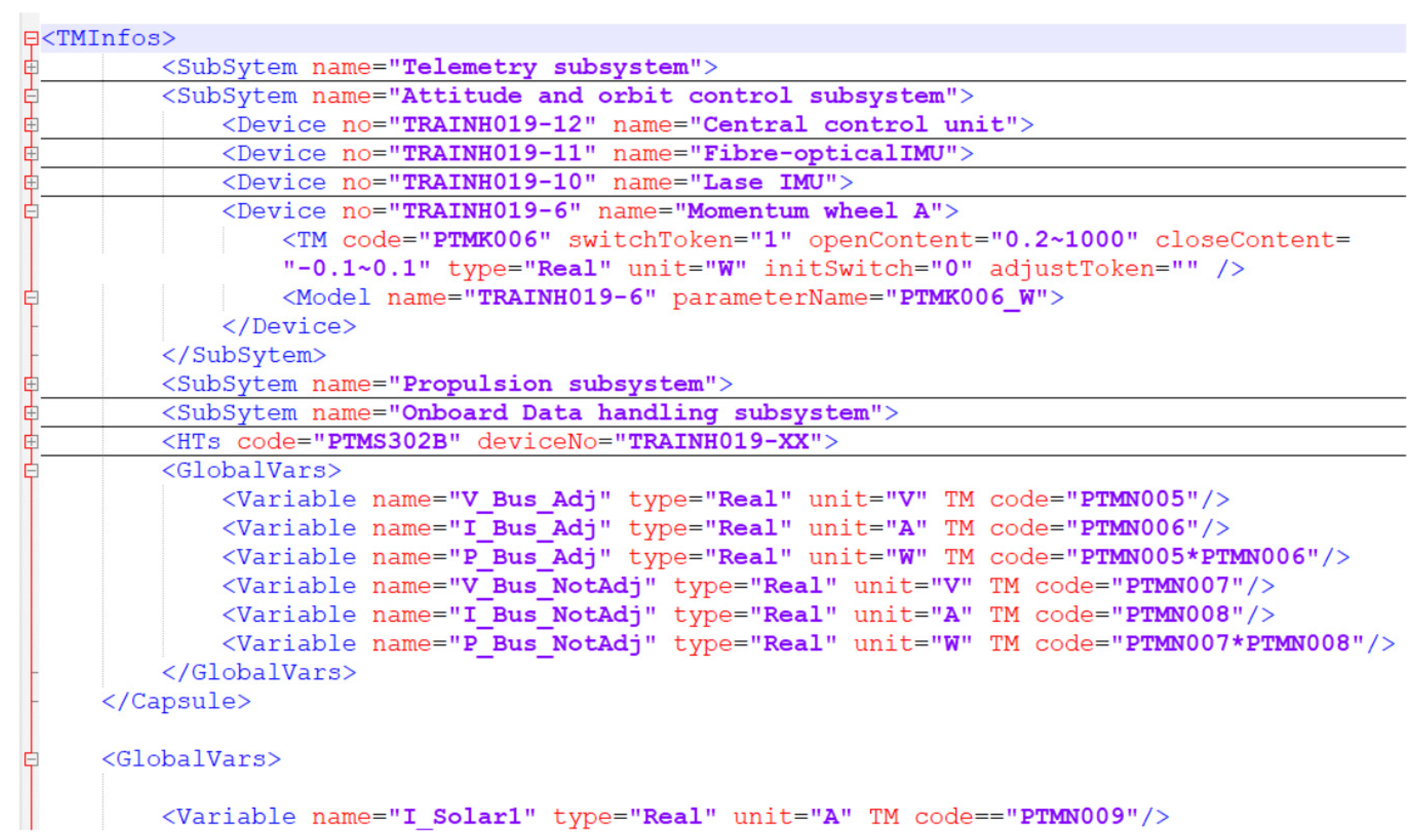The height and width of the screenshot is (840, 1418).
Task: Collapse the TMInfos root node
Action: click(31, 38)
